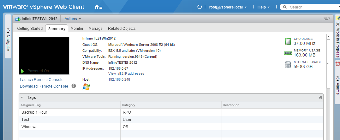Click the Guest OS Windows Server 2008 R2 value
The image size is (340, 140).
coord(142,45)
